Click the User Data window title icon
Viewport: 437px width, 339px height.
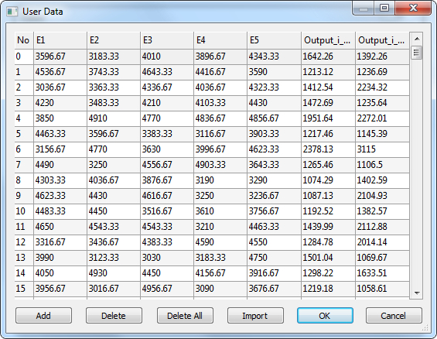(12, 12)
